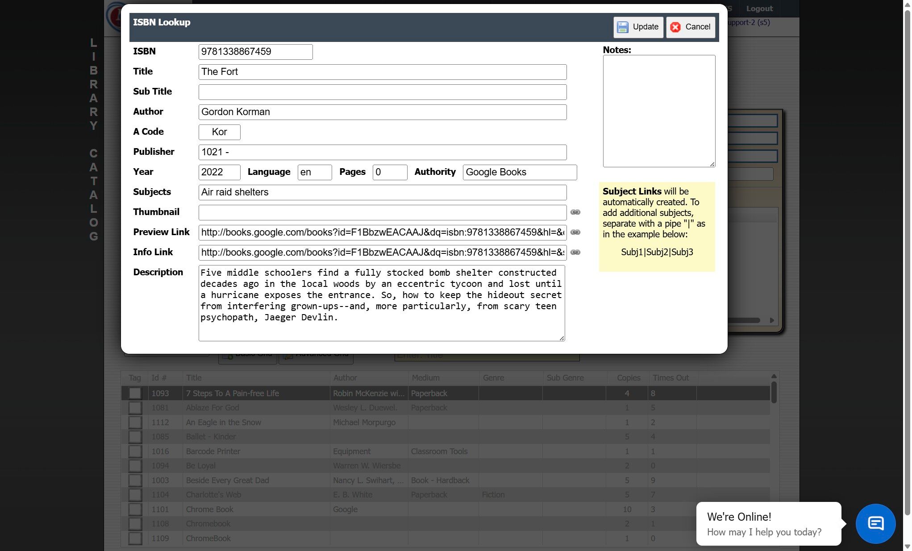Click Logout in the top menu
Image resolution: width=912 pixels, height=551 pixels.
click(759, 9)
